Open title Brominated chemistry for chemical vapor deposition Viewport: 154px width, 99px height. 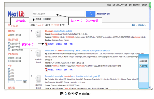pos(73,76)
